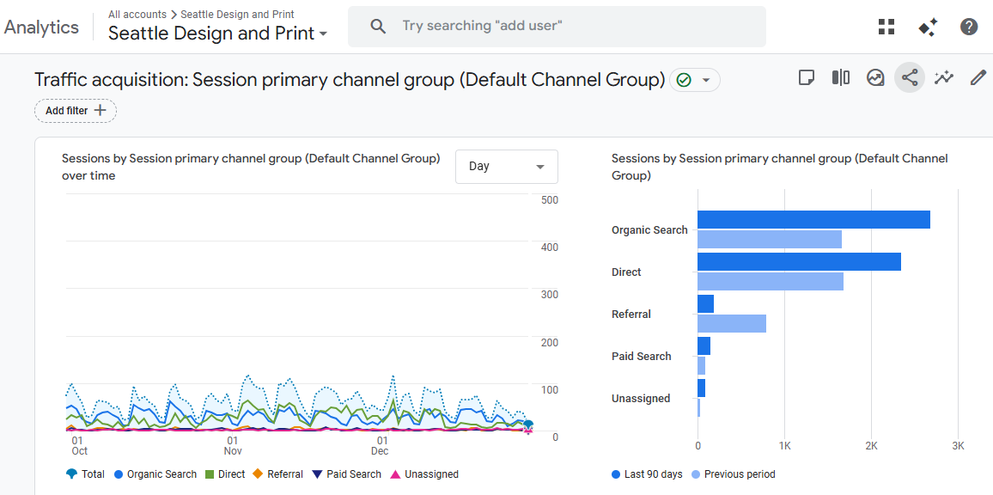This screenshot has height=495, width=993.
Task: Open the Insights chart icon
Action: (875, 78)
